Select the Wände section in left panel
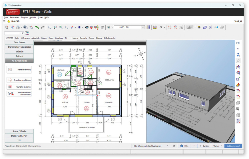 (19, 51)
